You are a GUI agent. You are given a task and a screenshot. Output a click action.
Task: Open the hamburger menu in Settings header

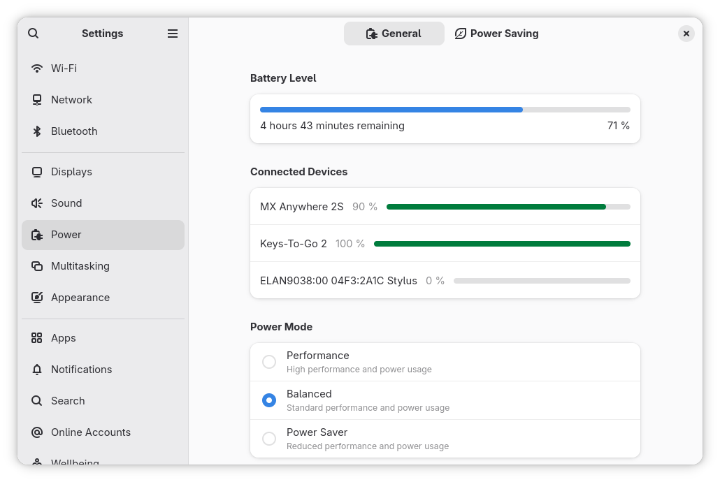click(x=173, y=34)
